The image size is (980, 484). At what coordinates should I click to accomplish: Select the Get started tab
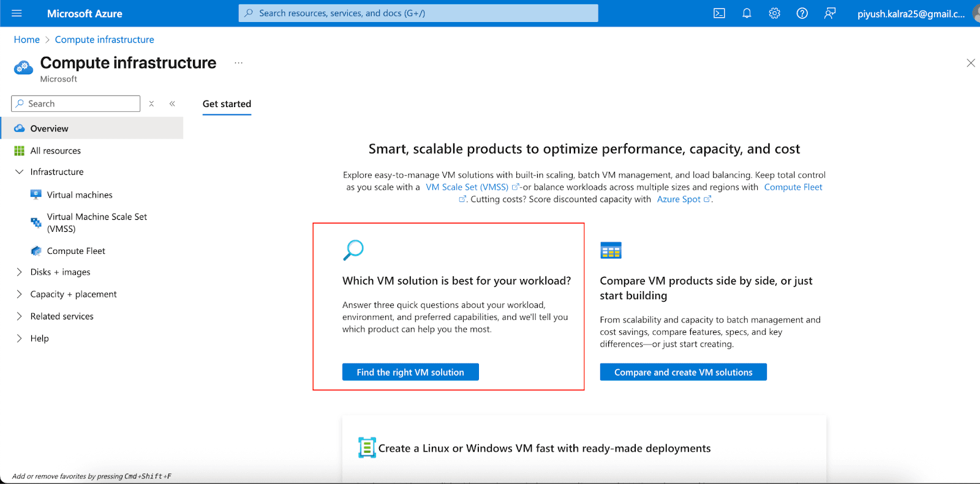pos(227,104)
